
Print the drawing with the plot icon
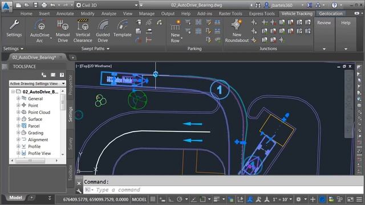(x=44, y=5)
